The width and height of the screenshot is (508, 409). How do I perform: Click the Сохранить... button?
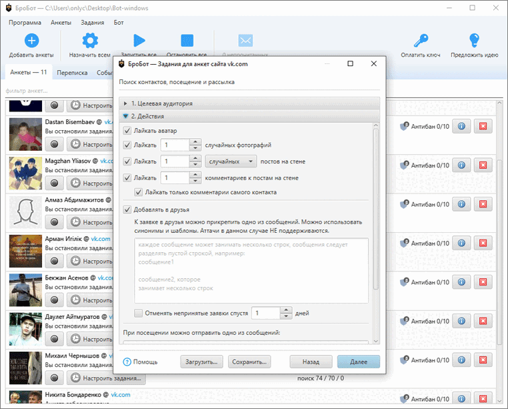[249, 362]
